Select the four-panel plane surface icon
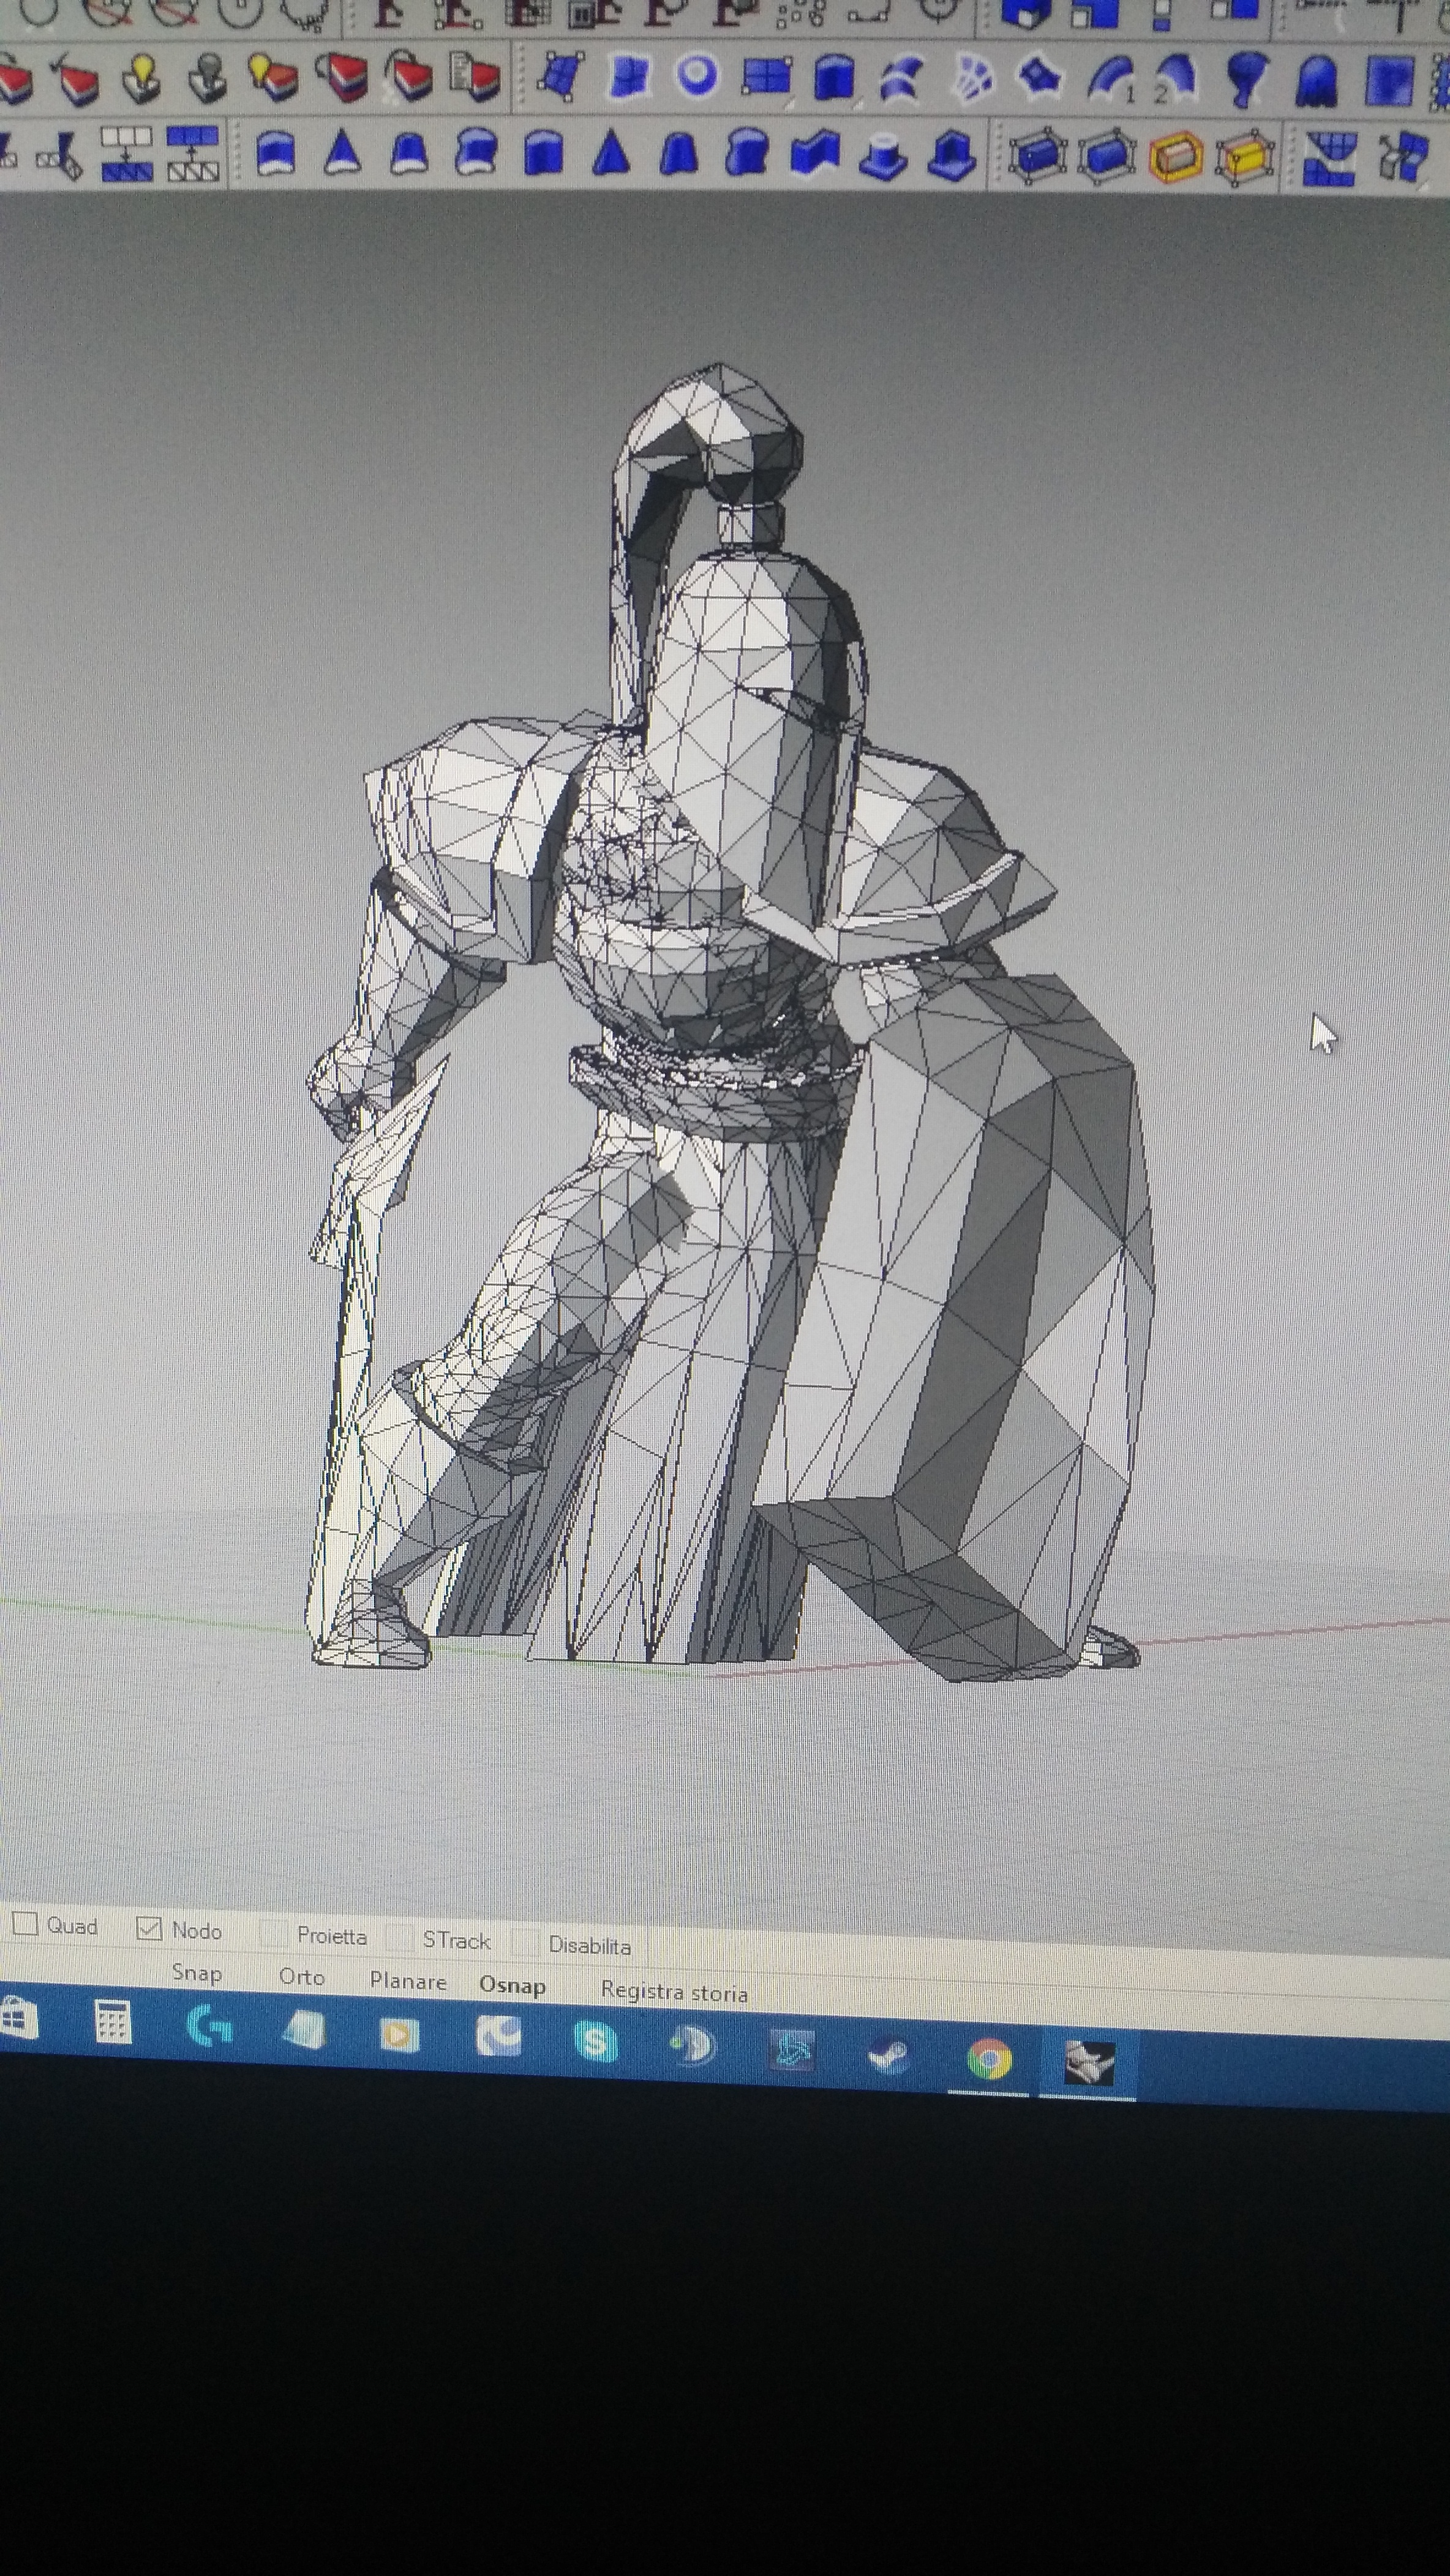Screen dimensions: 1450x2576 point(766,76)
